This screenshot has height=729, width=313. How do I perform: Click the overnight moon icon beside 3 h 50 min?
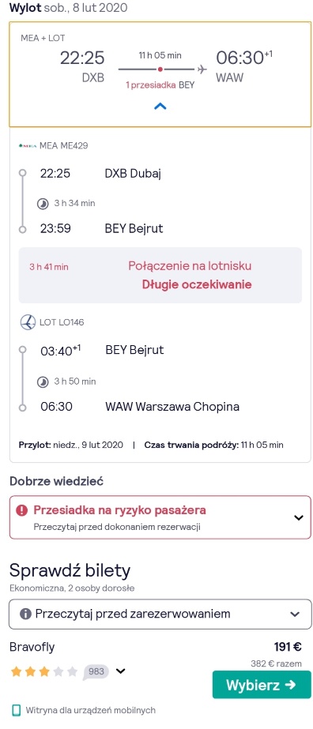(x=43, y=381)
